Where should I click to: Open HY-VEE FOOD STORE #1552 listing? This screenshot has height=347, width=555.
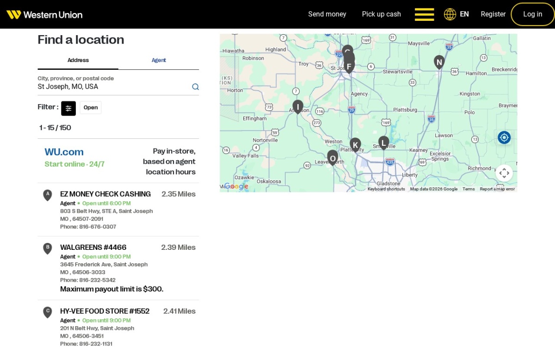click(105, 311)
